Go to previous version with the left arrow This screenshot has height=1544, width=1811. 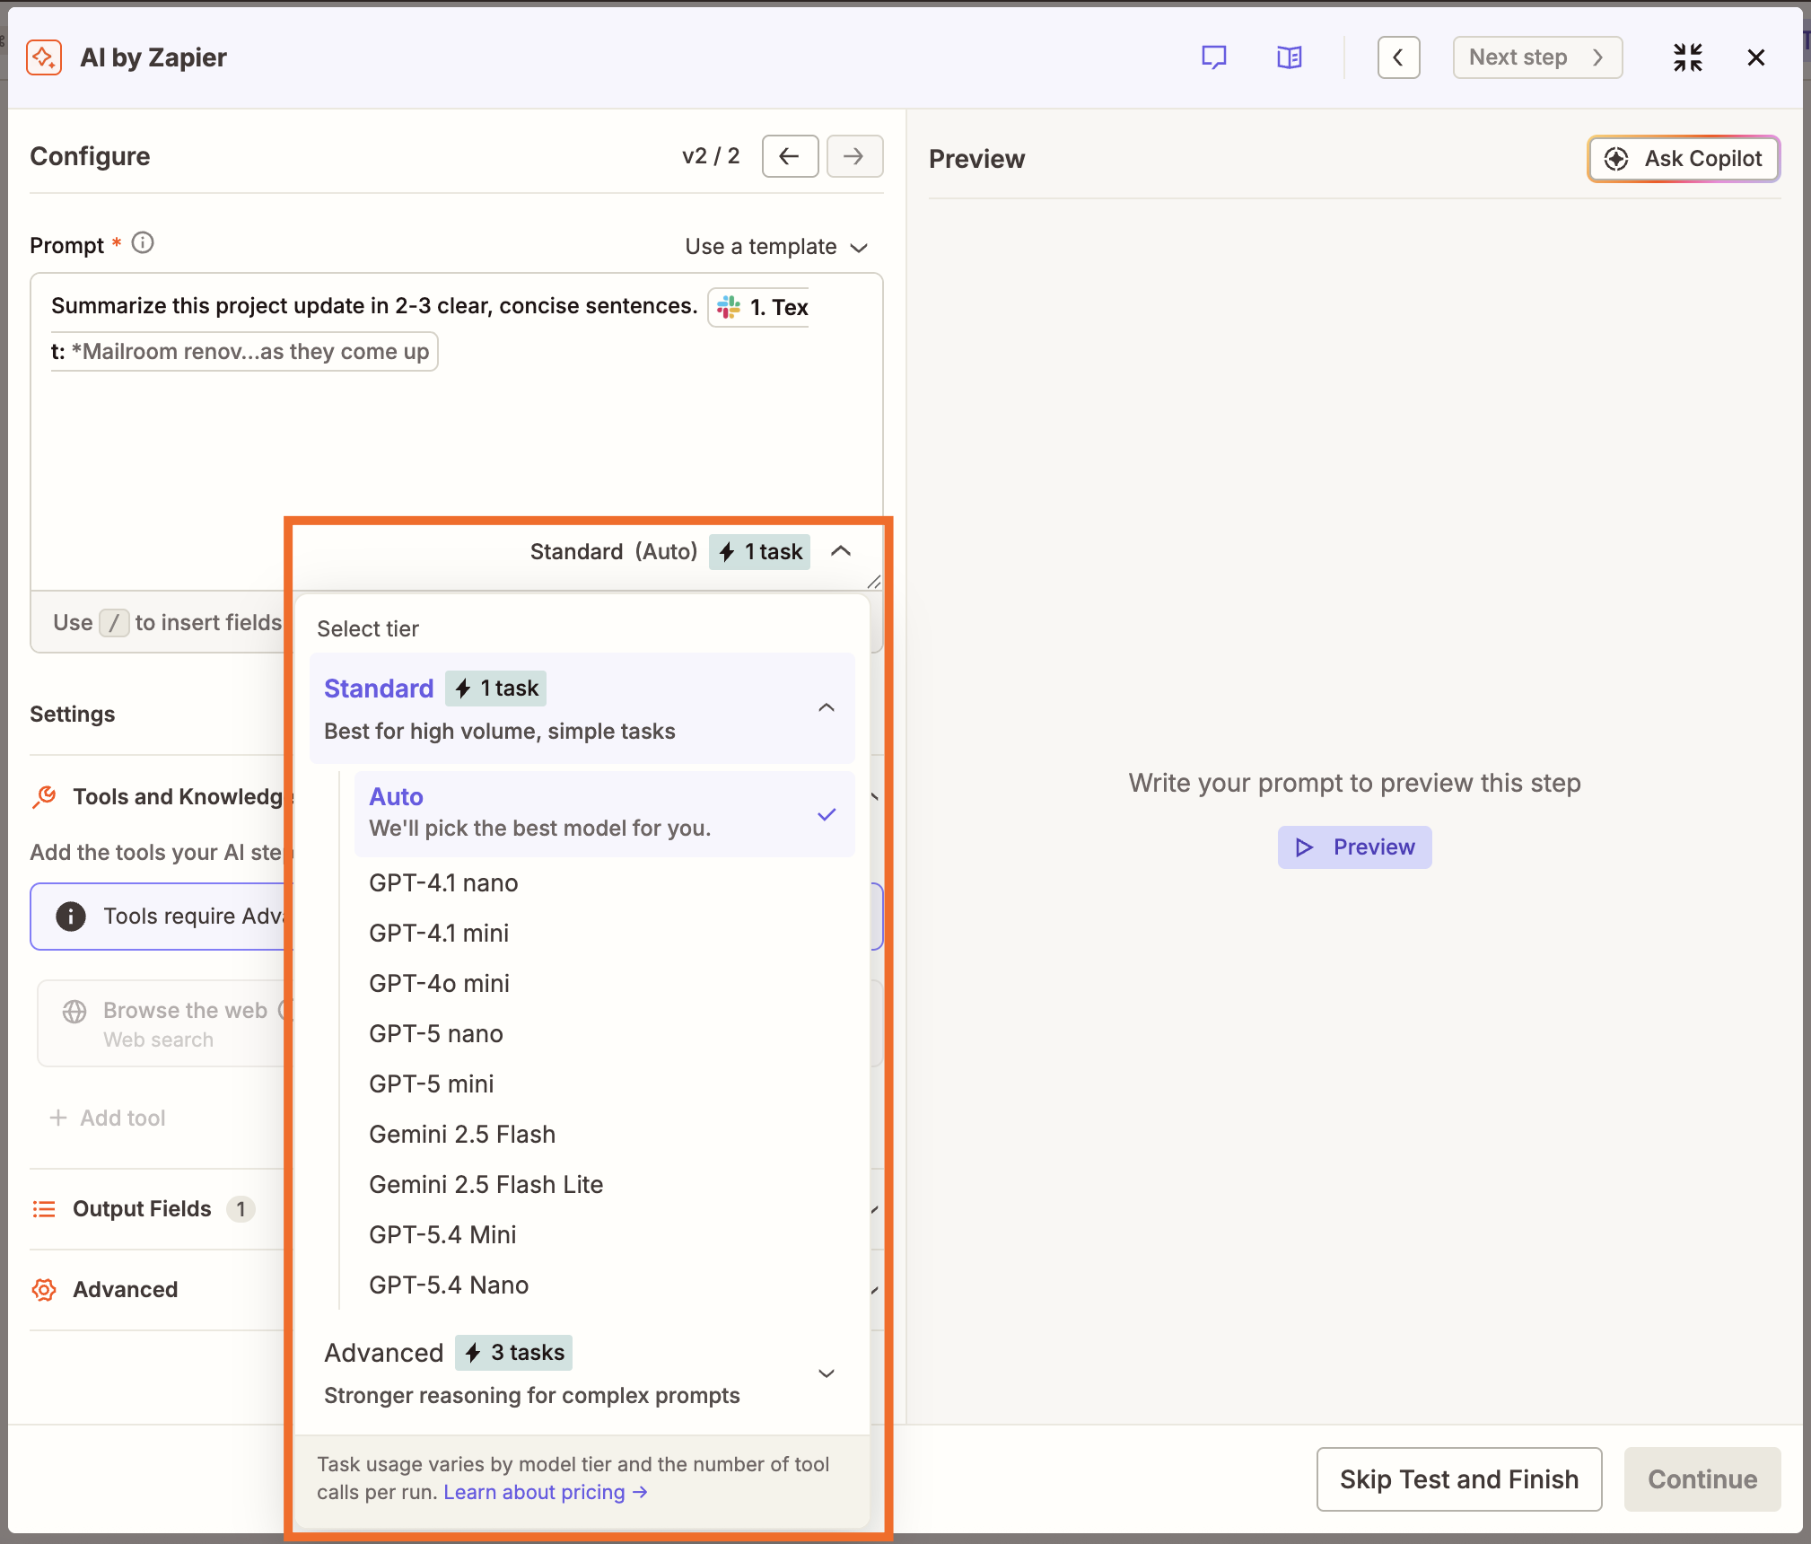[x=790, y=156]
